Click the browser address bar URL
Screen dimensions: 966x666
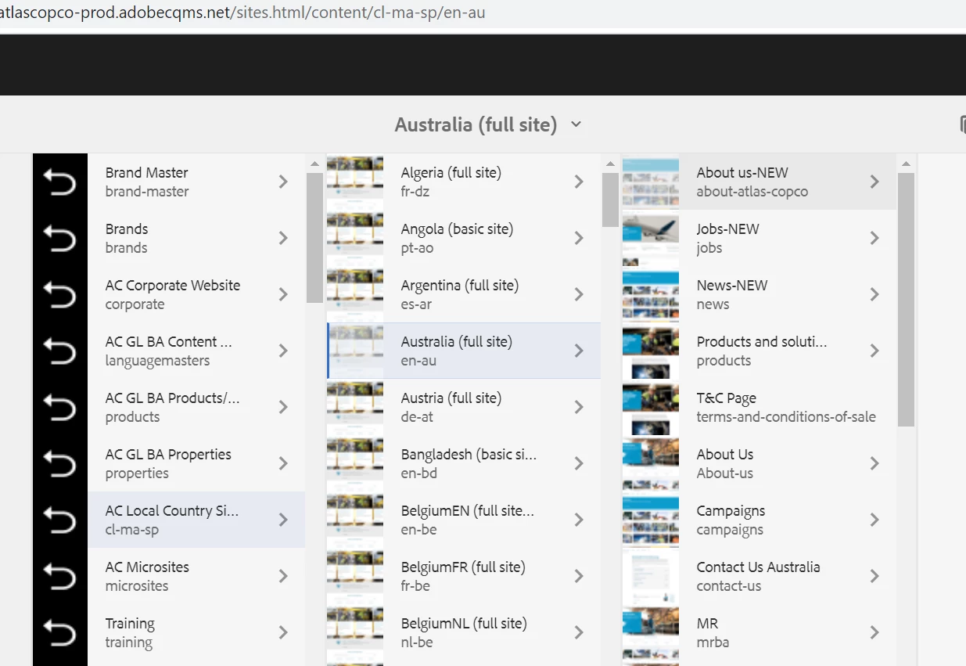pos(242,13)
